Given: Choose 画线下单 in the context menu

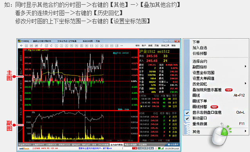Looking at the screenshot, I should click(200, 101).
